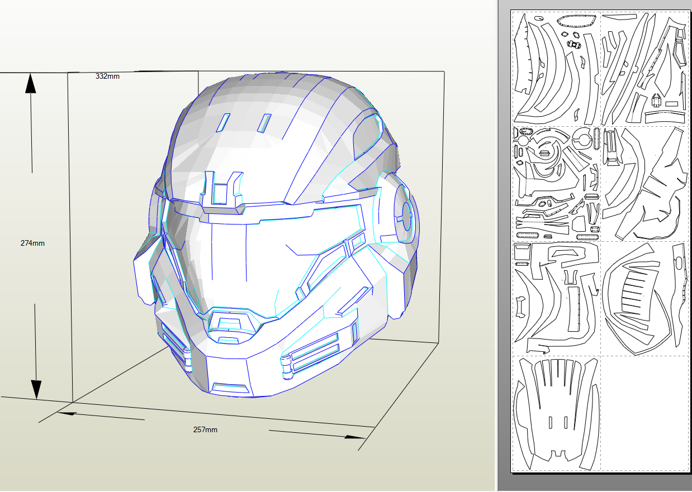692x492 pixels.
Task: Click the 257mm width dimension label
Action: [x=205, y=429]
